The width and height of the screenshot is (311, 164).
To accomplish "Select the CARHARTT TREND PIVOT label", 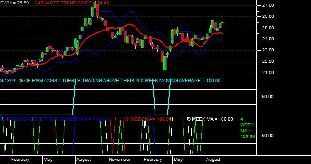I will 72,3.
